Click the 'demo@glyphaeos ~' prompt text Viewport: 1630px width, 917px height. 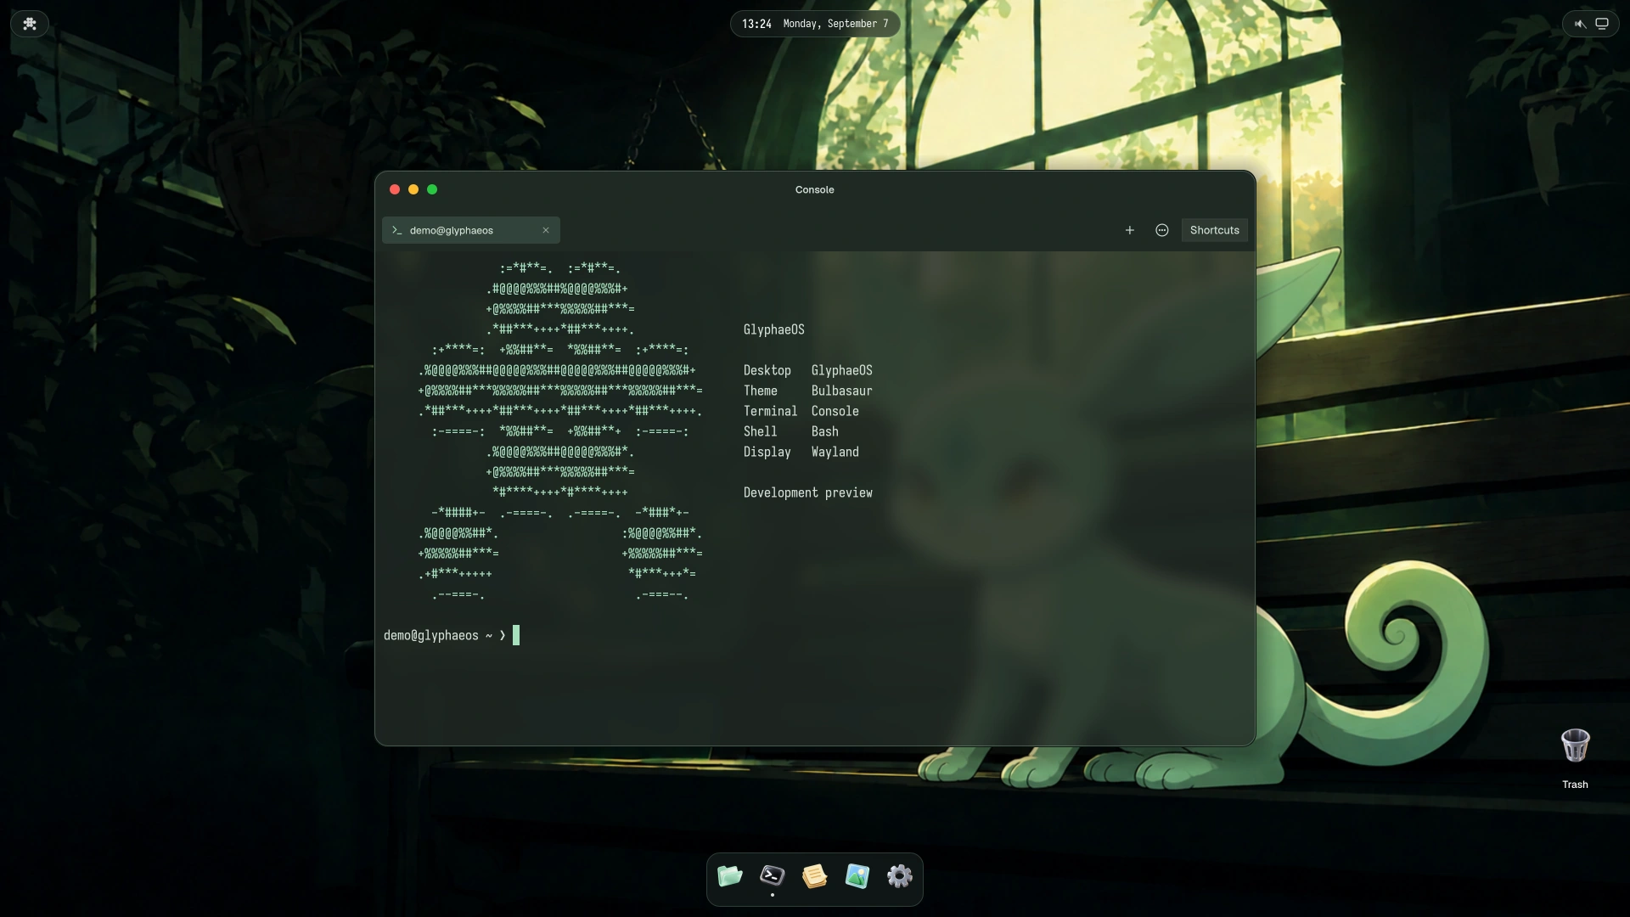coord(438,635)
